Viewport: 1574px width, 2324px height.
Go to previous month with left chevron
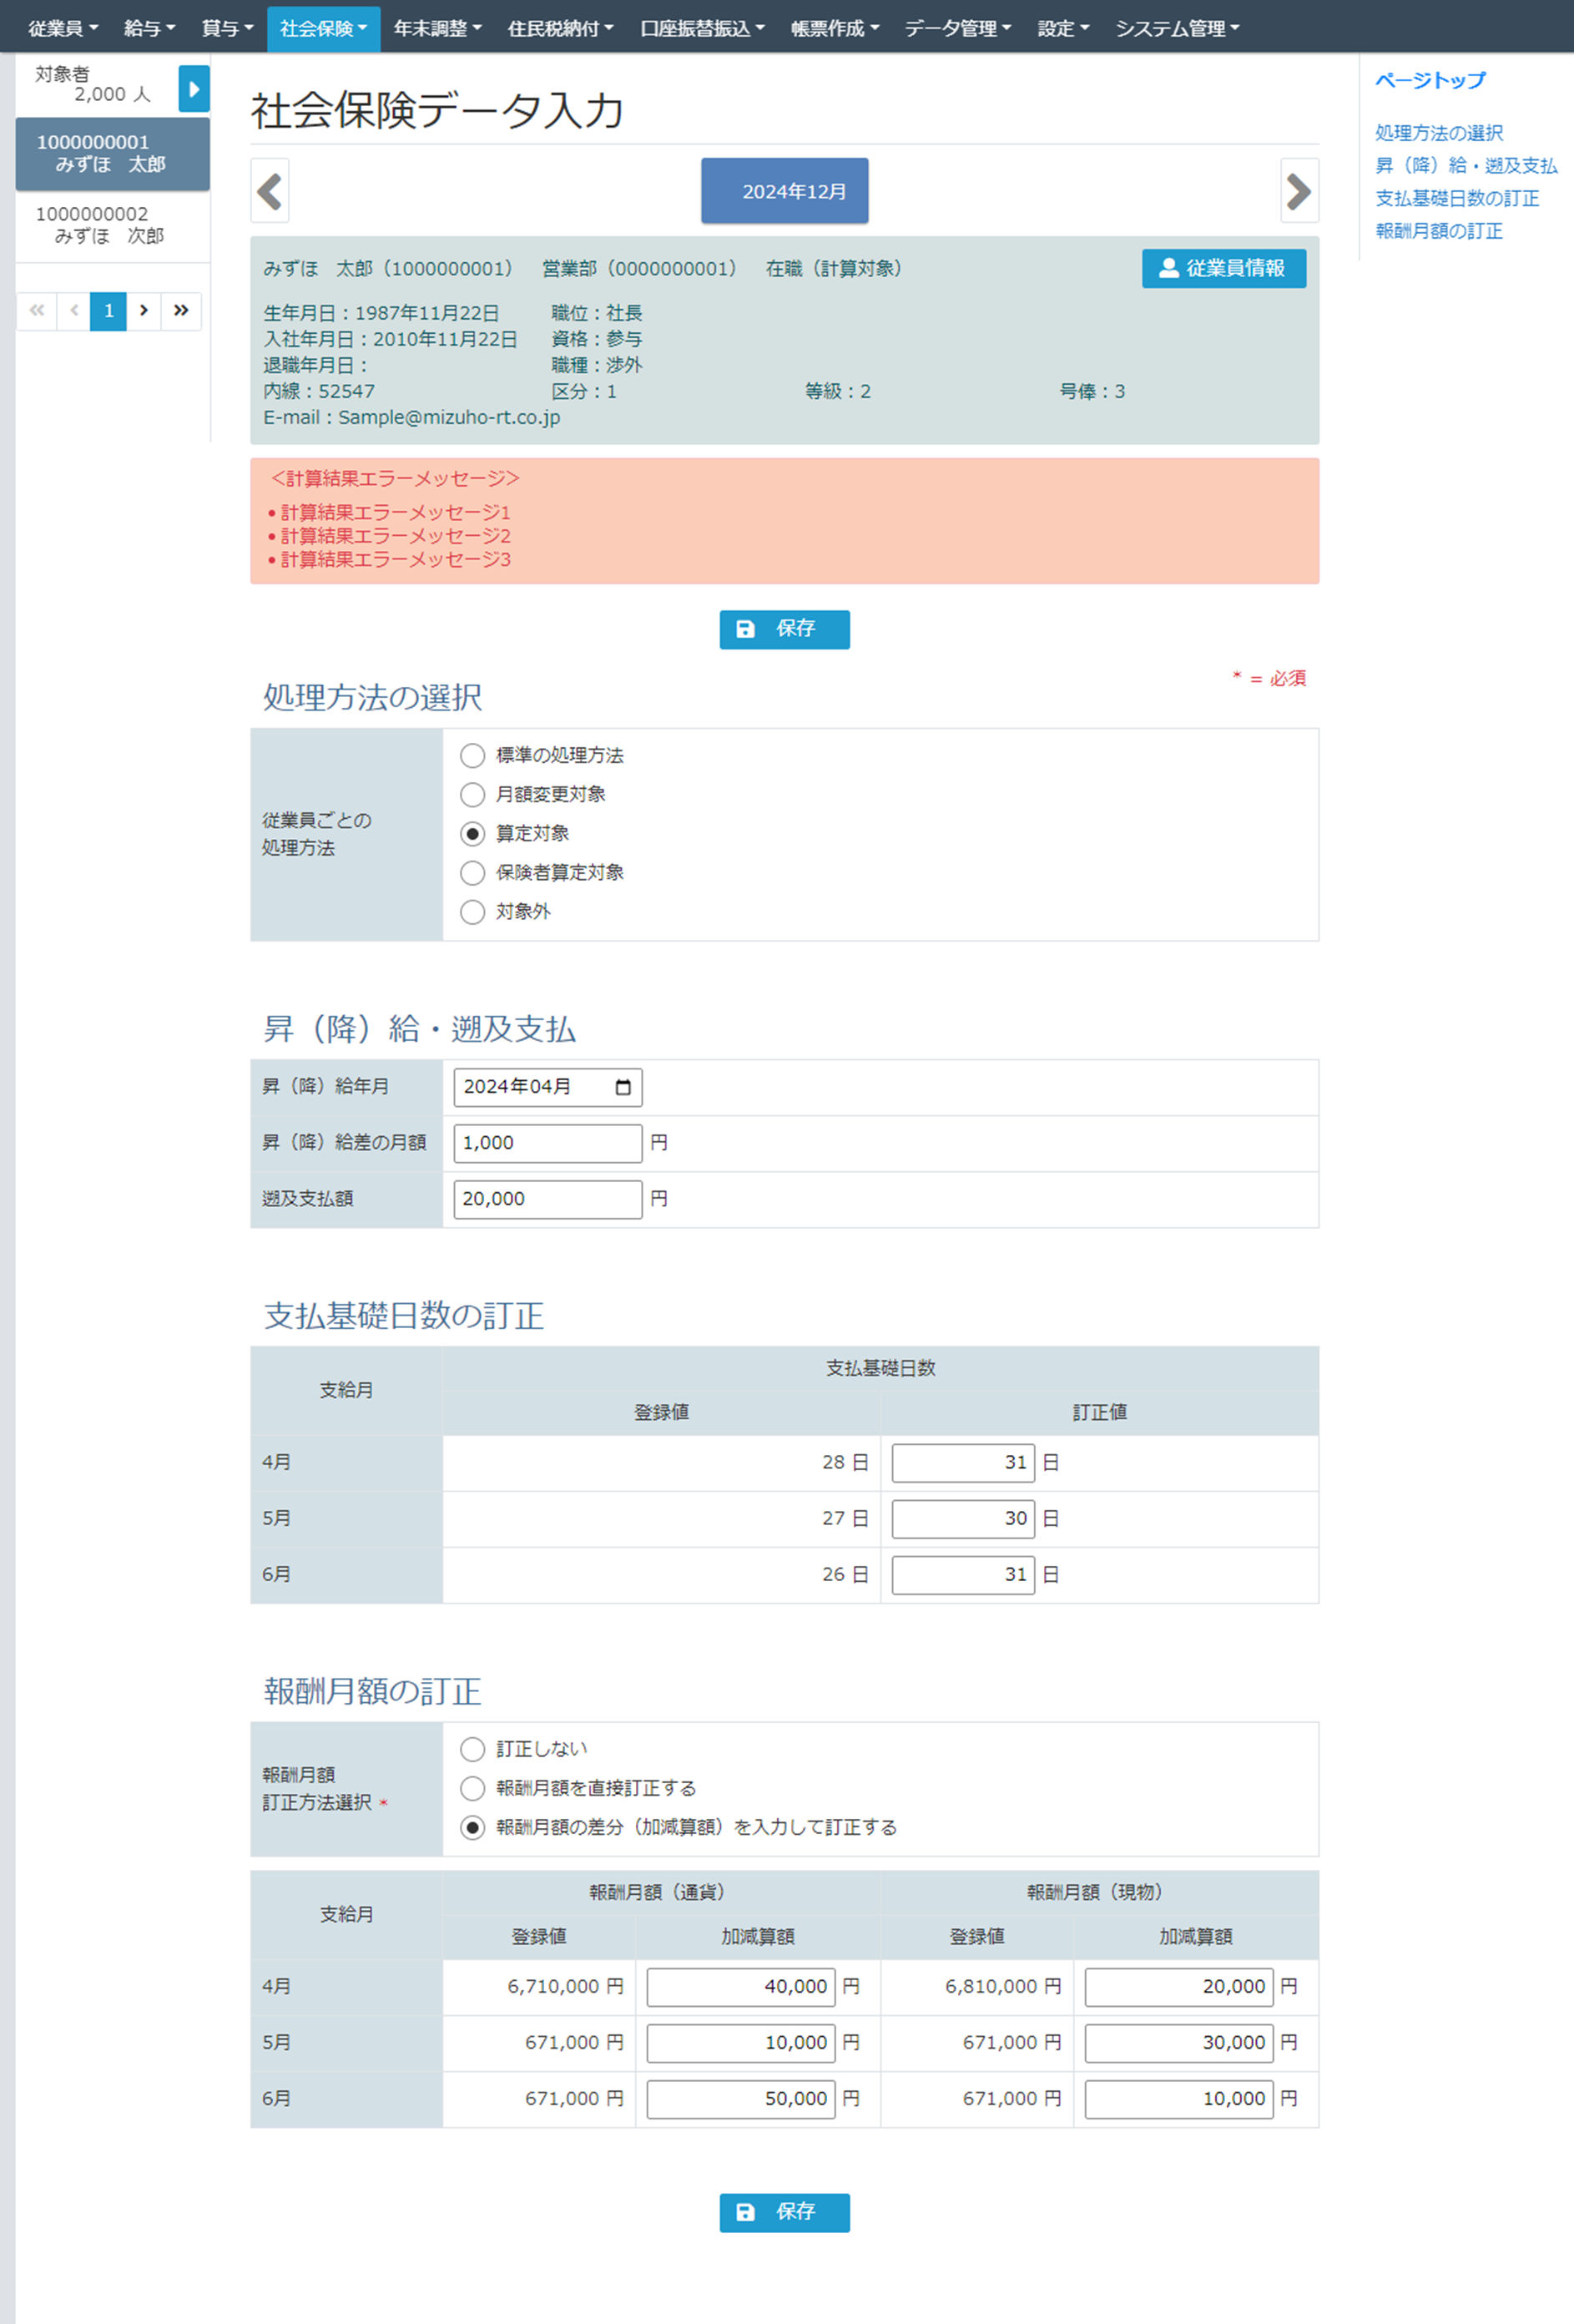[x=269, y=190]
